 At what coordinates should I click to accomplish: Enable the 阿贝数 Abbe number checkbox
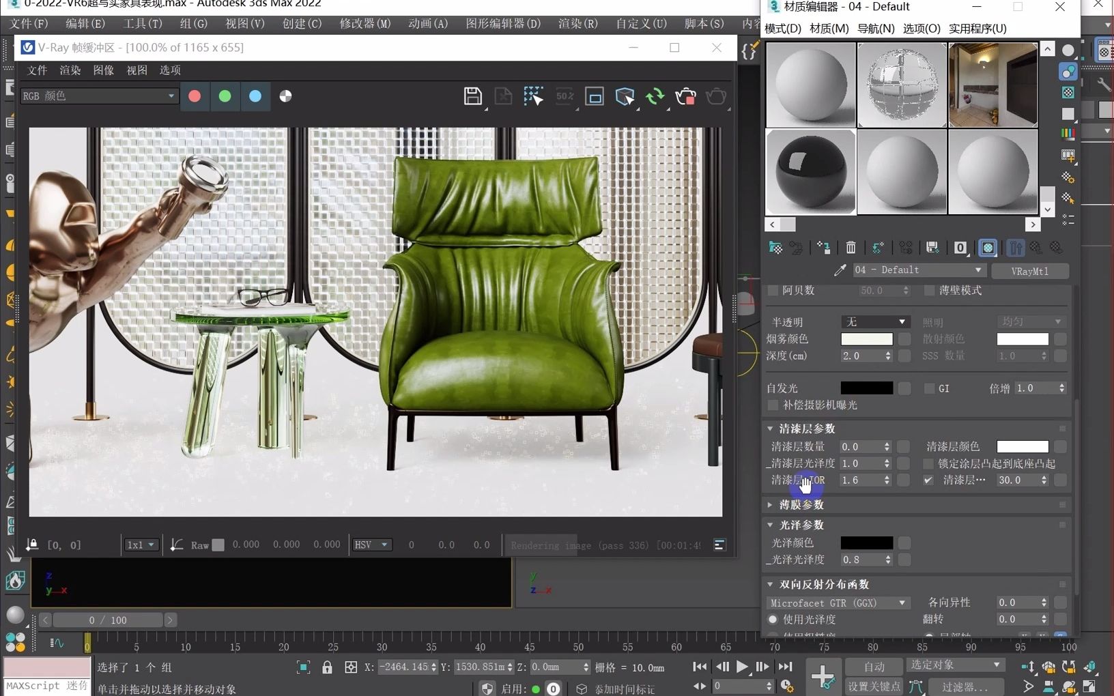[x=773, y=291]
